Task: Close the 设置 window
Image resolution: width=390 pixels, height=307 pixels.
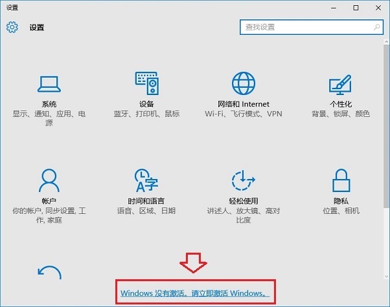Action: click(378, 8)
